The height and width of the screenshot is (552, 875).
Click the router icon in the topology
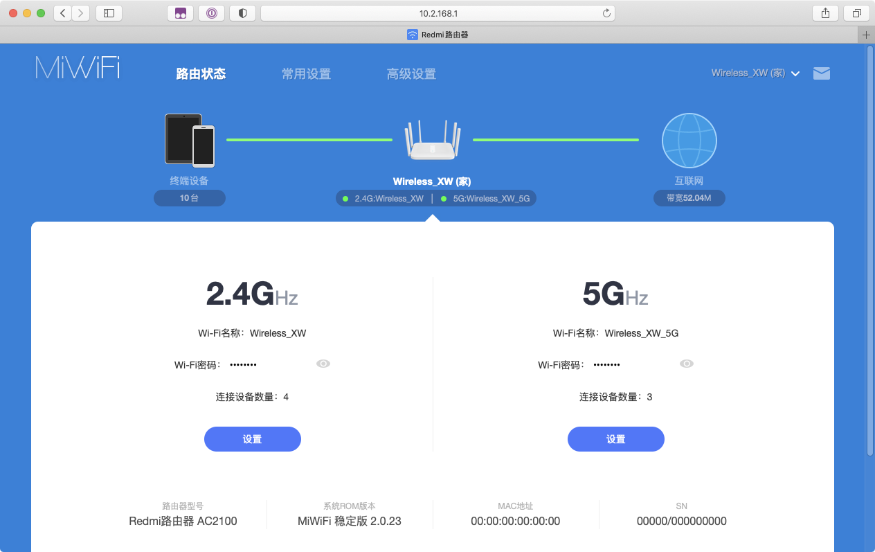[433, 141]
